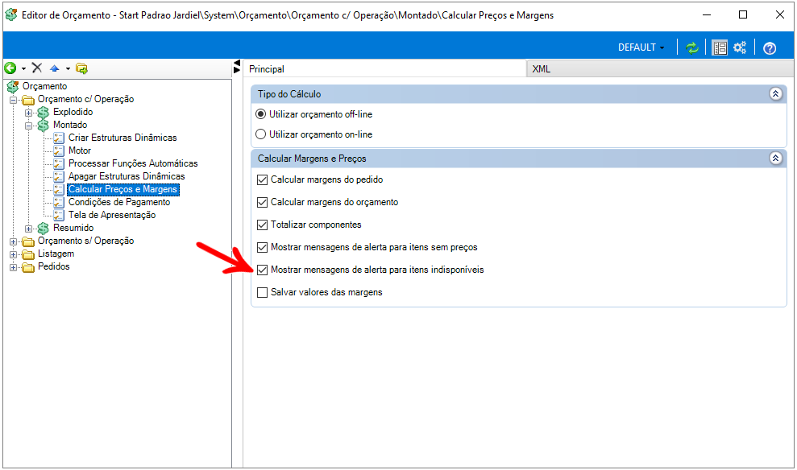Open the blue help question-mark icon

770,47
